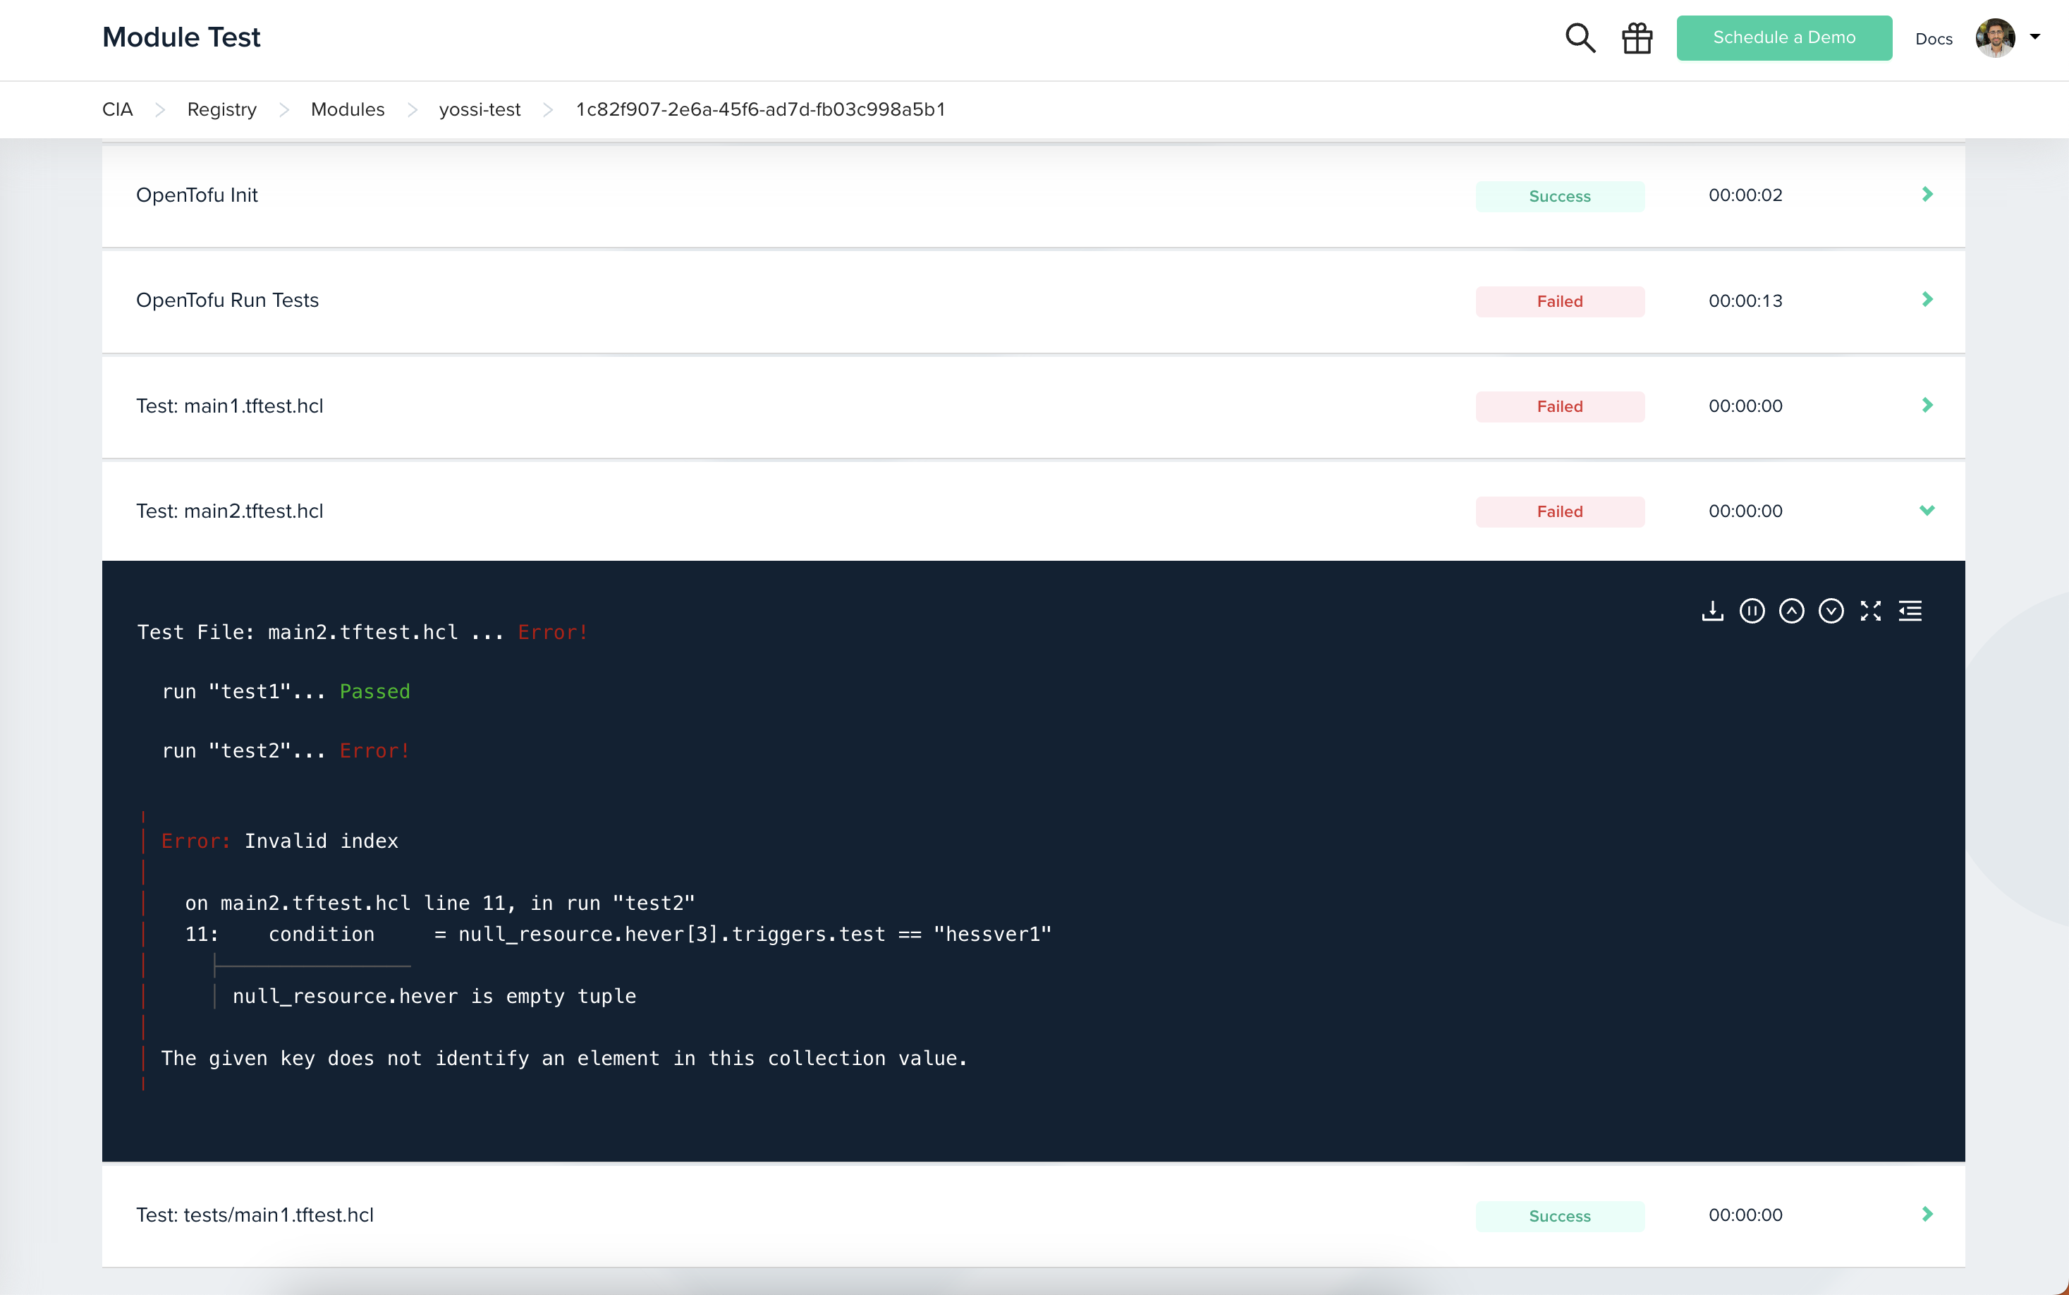2069x1295 pixels.
Task: Navigate to Modules breadcrumb
Action: pos(348,109)
